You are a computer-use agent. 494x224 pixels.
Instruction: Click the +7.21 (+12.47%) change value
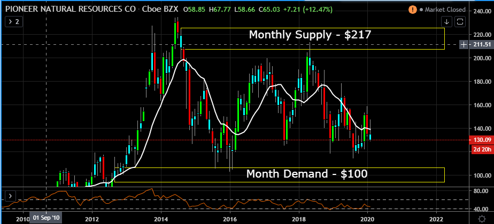click(308, 10)
